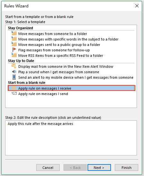Click folder icon for RSS Feed rule

14,55
